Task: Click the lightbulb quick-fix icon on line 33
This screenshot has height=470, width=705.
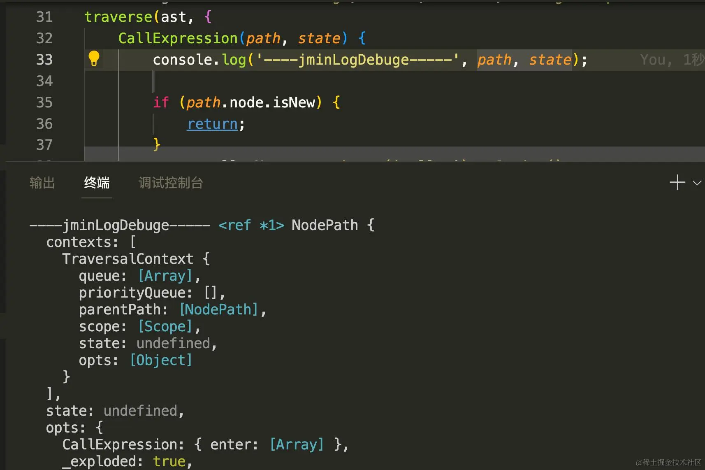Action: (x=94, y=59)
